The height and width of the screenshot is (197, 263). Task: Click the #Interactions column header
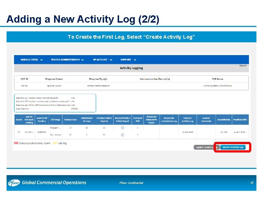pyautogui.click(x=70, y=120)
